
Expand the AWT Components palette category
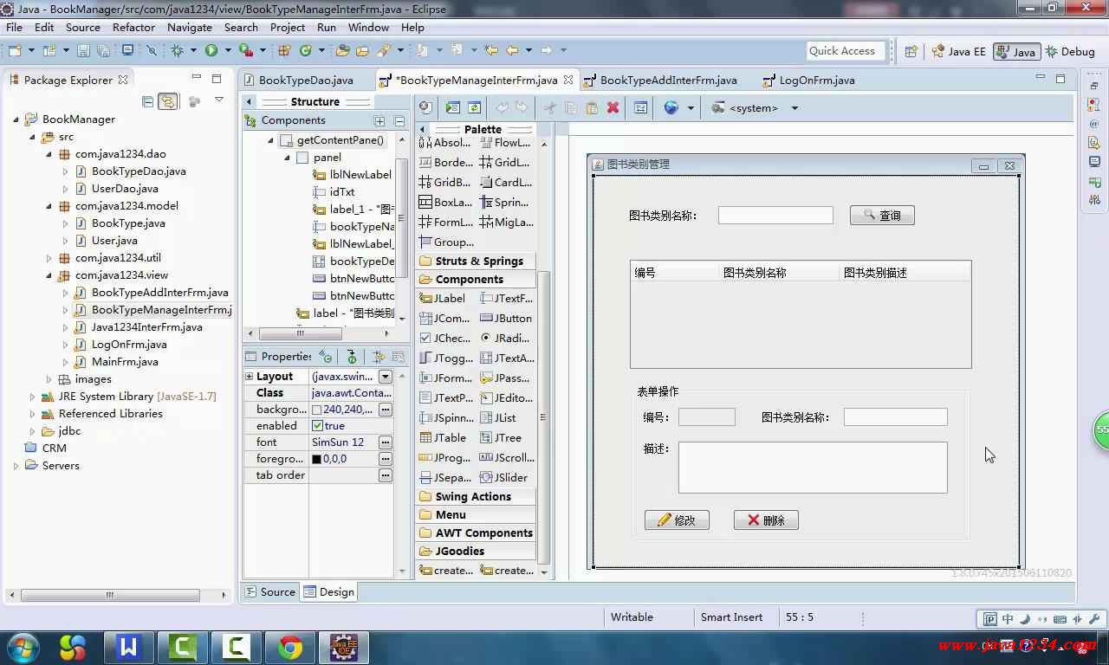[x=476, y=533]
